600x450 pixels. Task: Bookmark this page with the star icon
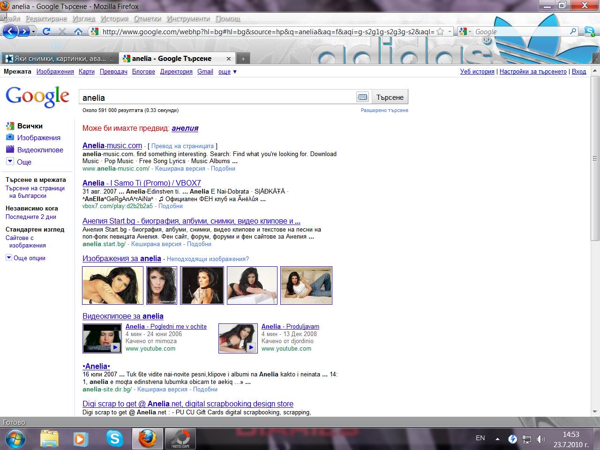440,31
